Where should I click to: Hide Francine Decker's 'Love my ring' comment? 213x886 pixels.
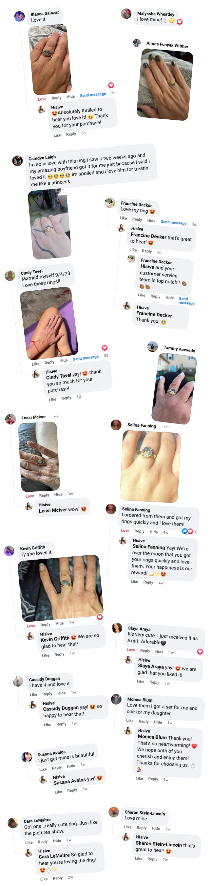click(x=151, y=220)
